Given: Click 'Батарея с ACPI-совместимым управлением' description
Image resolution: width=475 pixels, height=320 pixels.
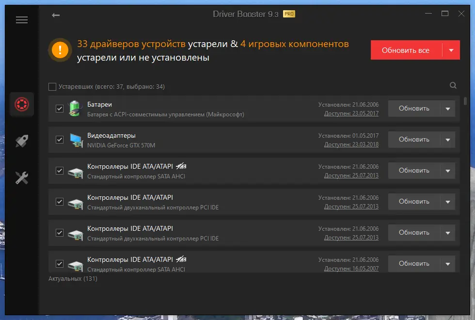Looking at the screenshot, I should click(166, 114).
